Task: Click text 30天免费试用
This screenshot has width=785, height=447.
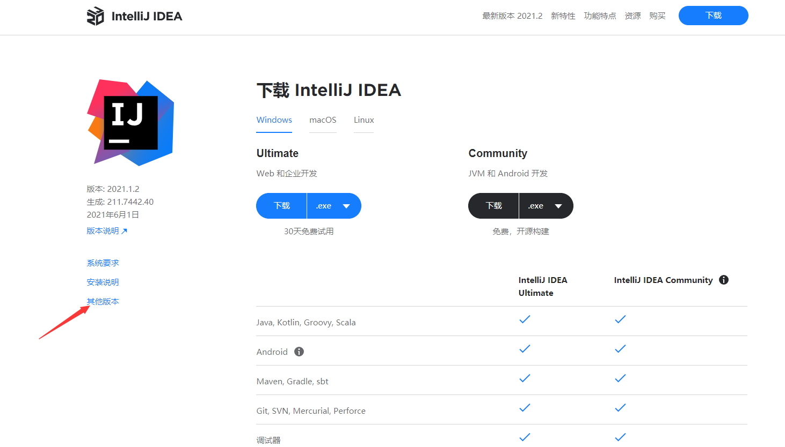Action: [309, 232]
